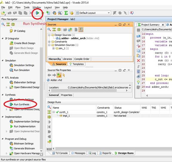Open the Flow menu
Viewport: 172px width, 162px height.
18,7
